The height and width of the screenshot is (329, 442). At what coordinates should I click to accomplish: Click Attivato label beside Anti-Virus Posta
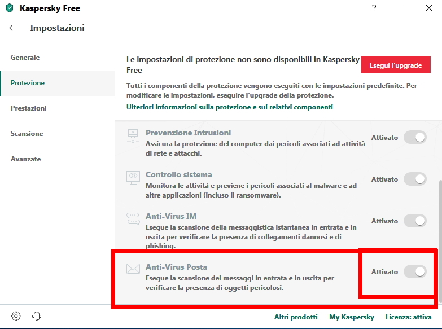click(384, 272)
